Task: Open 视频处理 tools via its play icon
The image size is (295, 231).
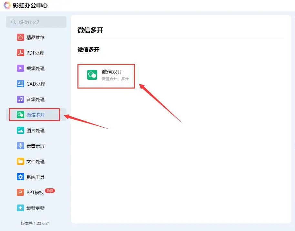Action: (20, 68)
